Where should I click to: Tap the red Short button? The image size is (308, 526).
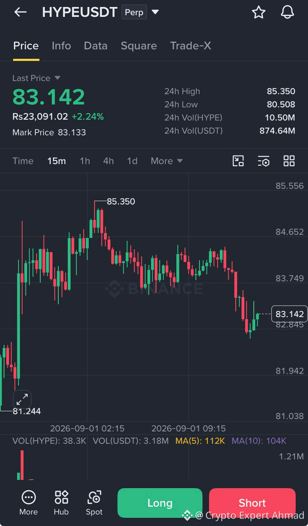pos(252,503)
